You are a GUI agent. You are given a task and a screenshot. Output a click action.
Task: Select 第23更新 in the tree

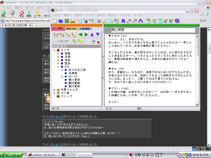pyautogui.click(x=74, y=86)
